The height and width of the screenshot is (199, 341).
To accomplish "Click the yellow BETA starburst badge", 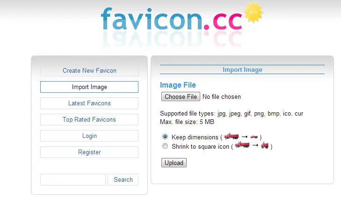I will pos(254,13).
